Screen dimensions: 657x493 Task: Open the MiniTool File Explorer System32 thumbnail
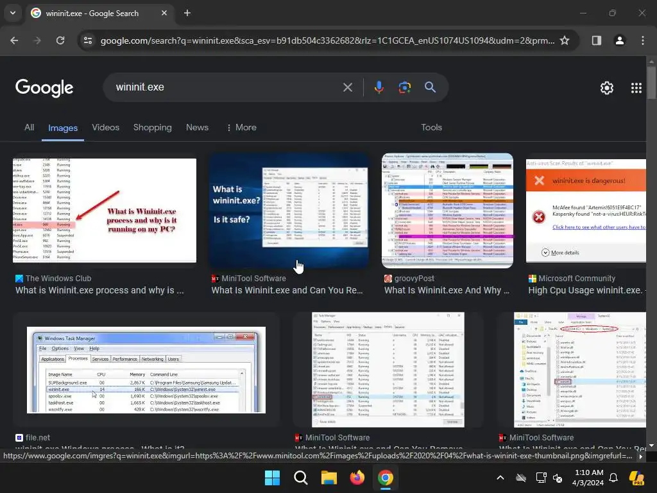[x=580, y=370]
